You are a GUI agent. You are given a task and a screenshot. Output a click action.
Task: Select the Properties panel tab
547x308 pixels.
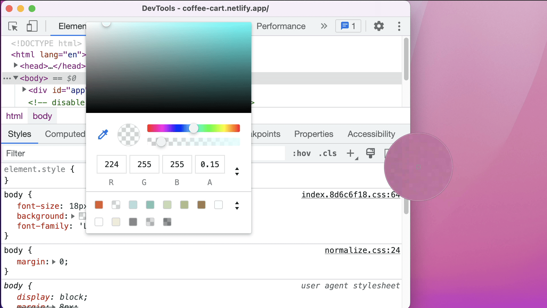(x=314, y=134)
